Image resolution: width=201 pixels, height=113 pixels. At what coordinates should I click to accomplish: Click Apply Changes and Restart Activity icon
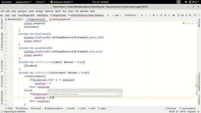[146, 15]
